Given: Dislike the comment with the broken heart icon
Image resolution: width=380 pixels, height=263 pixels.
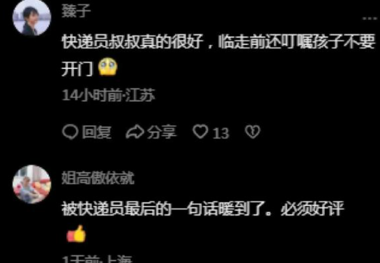Looking at the screenshot, I should [x=252, y=132].
